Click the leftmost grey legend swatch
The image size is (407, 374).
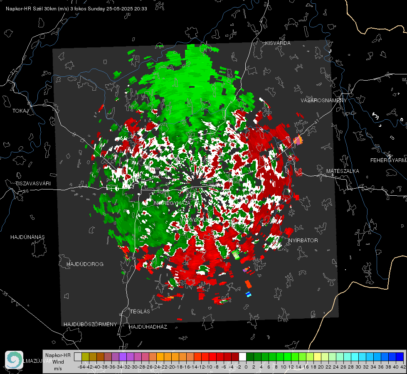tap(78, 357)
